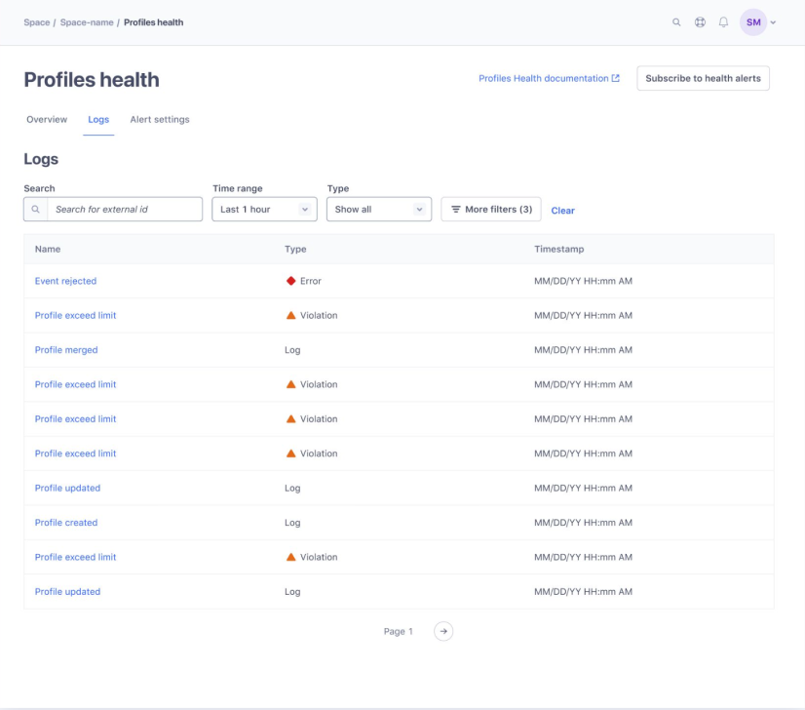The height and width of the screenshot is (710, 805).
Task: Click the Page 1 indicator text
Action: [x=398, y=631]
